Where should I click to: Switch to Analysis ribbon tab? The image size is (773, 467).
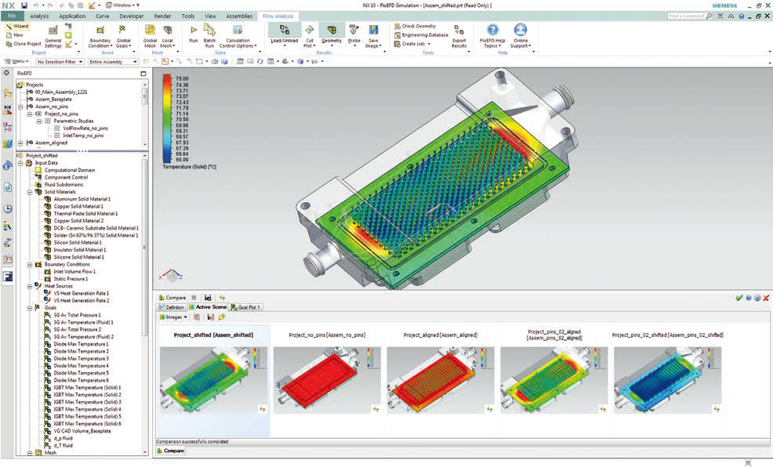(x=39, y=16)
